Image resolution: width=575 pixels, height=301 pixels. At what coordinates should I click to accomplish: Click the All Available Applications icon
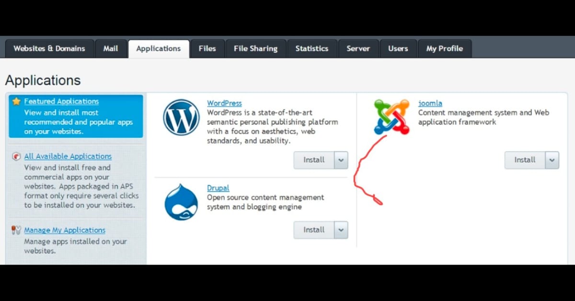(17, 157)
